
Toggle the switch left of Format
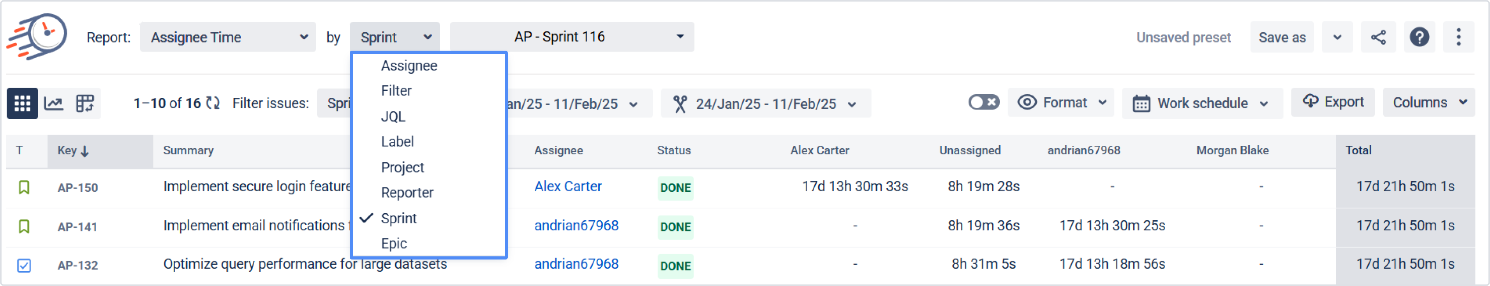[x=983, y=102]
